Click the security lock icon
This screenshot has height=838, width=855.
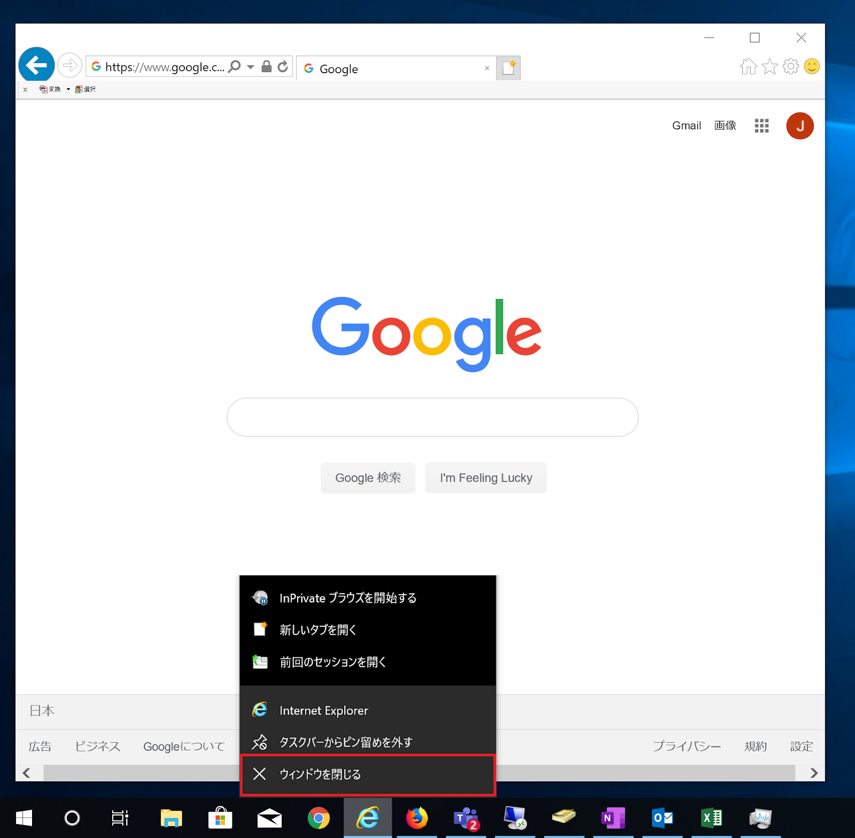pos(266,66)
